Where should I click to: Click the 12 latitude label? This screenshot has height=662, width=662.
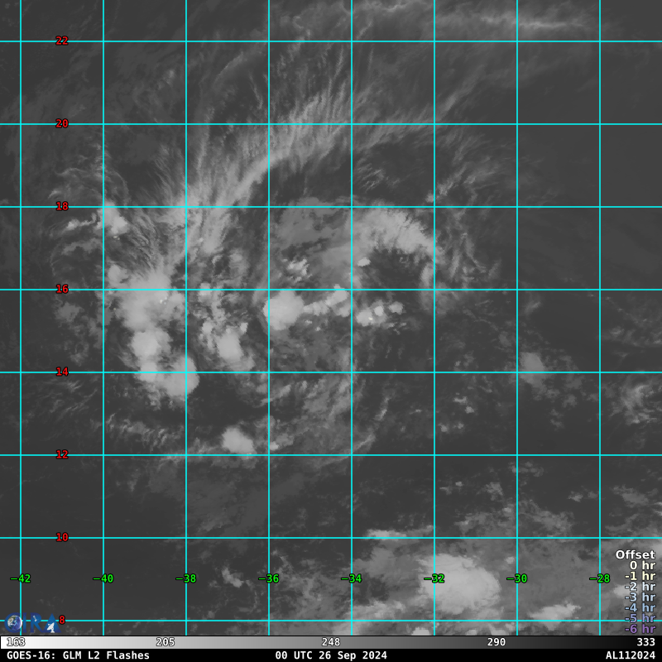tap(62, 454)
